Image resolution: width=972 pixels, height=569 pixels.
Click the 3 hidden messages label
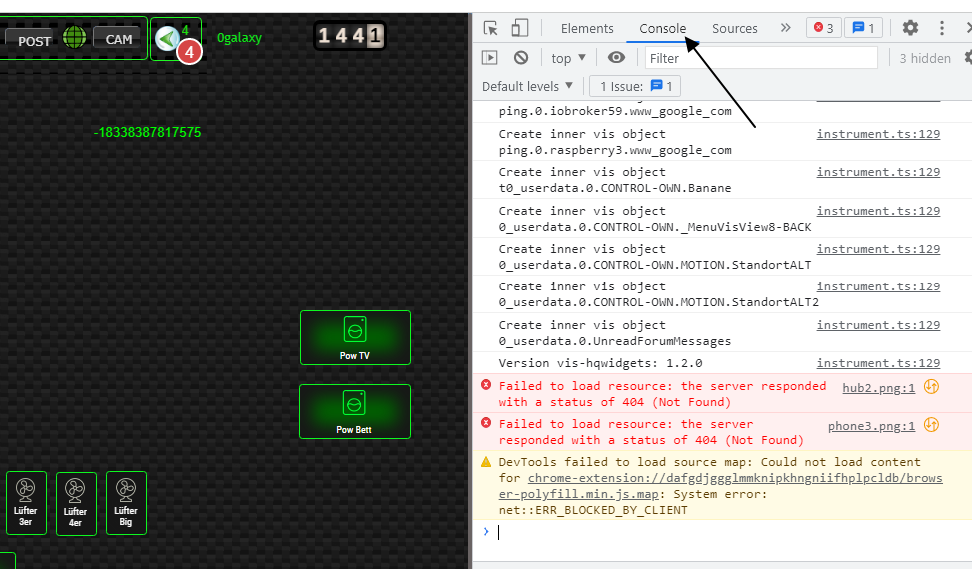point(925,58)
